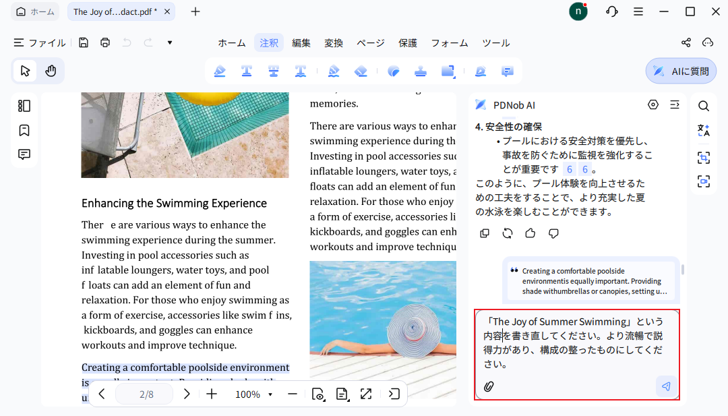Image resolution: width=728 pixels, height=416 pixels.
Task: Select the Highlight text tool
Action: pos(220,71)
